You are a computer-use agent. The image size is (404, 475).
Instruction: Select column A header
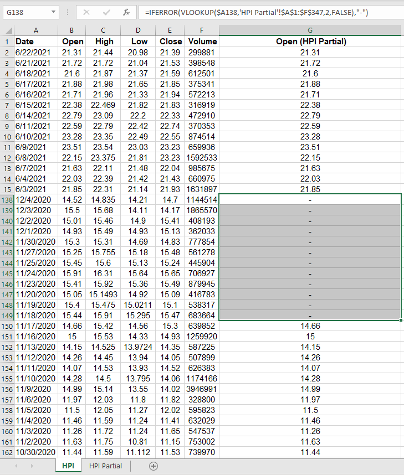36,30
